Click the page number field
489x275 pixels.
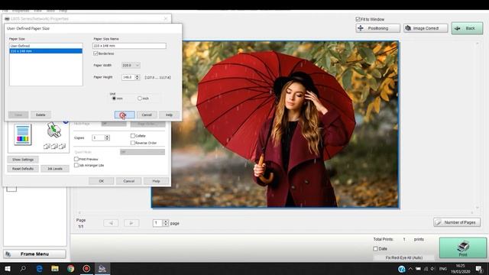click(x=158, y=223)
